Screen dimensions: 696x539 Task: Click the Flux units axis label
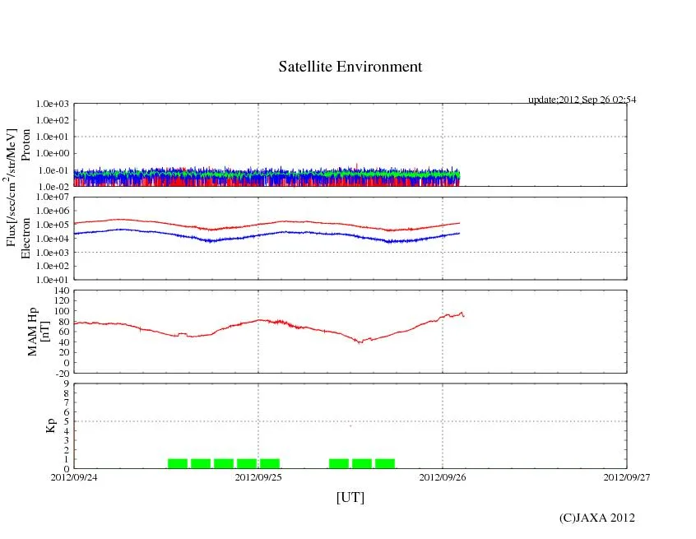pos(12,188)
